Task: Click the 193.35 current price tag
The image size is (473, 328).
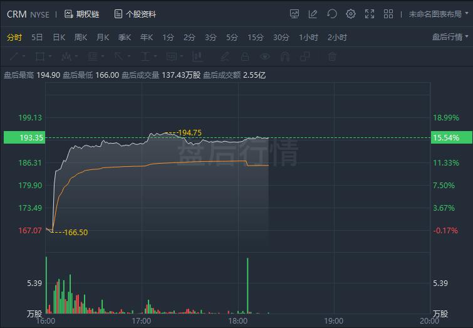Action: [x=24, y=137]
